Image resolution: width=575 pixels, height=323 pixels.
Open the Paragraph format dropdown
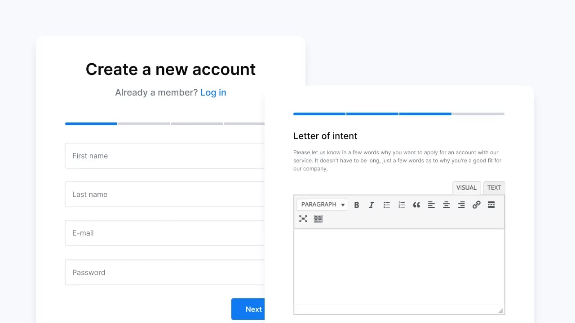click(322, 205)
